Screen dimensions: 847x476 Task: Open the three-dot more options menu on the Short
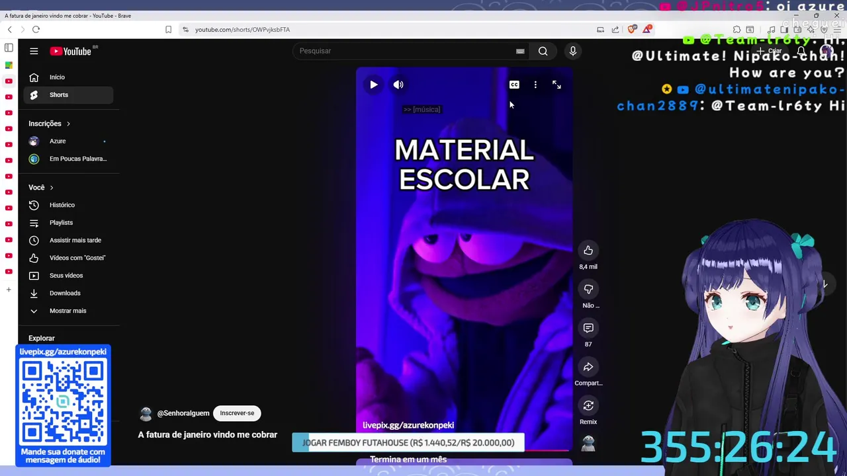click(x=535, y=85)
